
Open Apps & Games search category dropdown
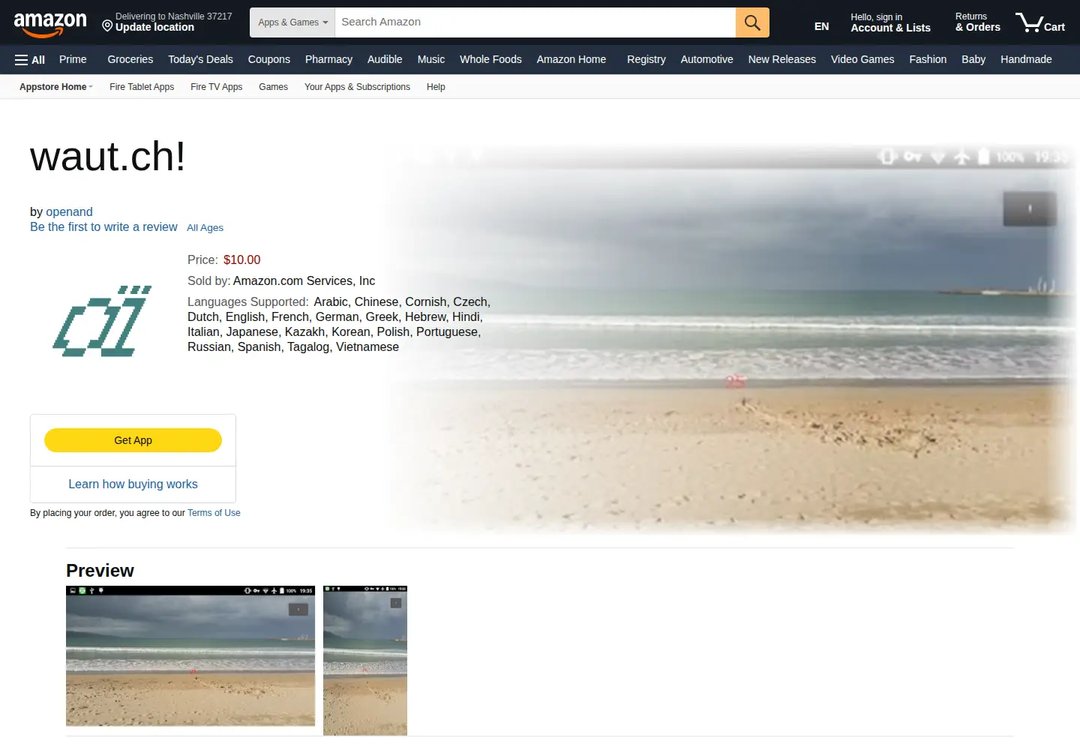(292, 22)
